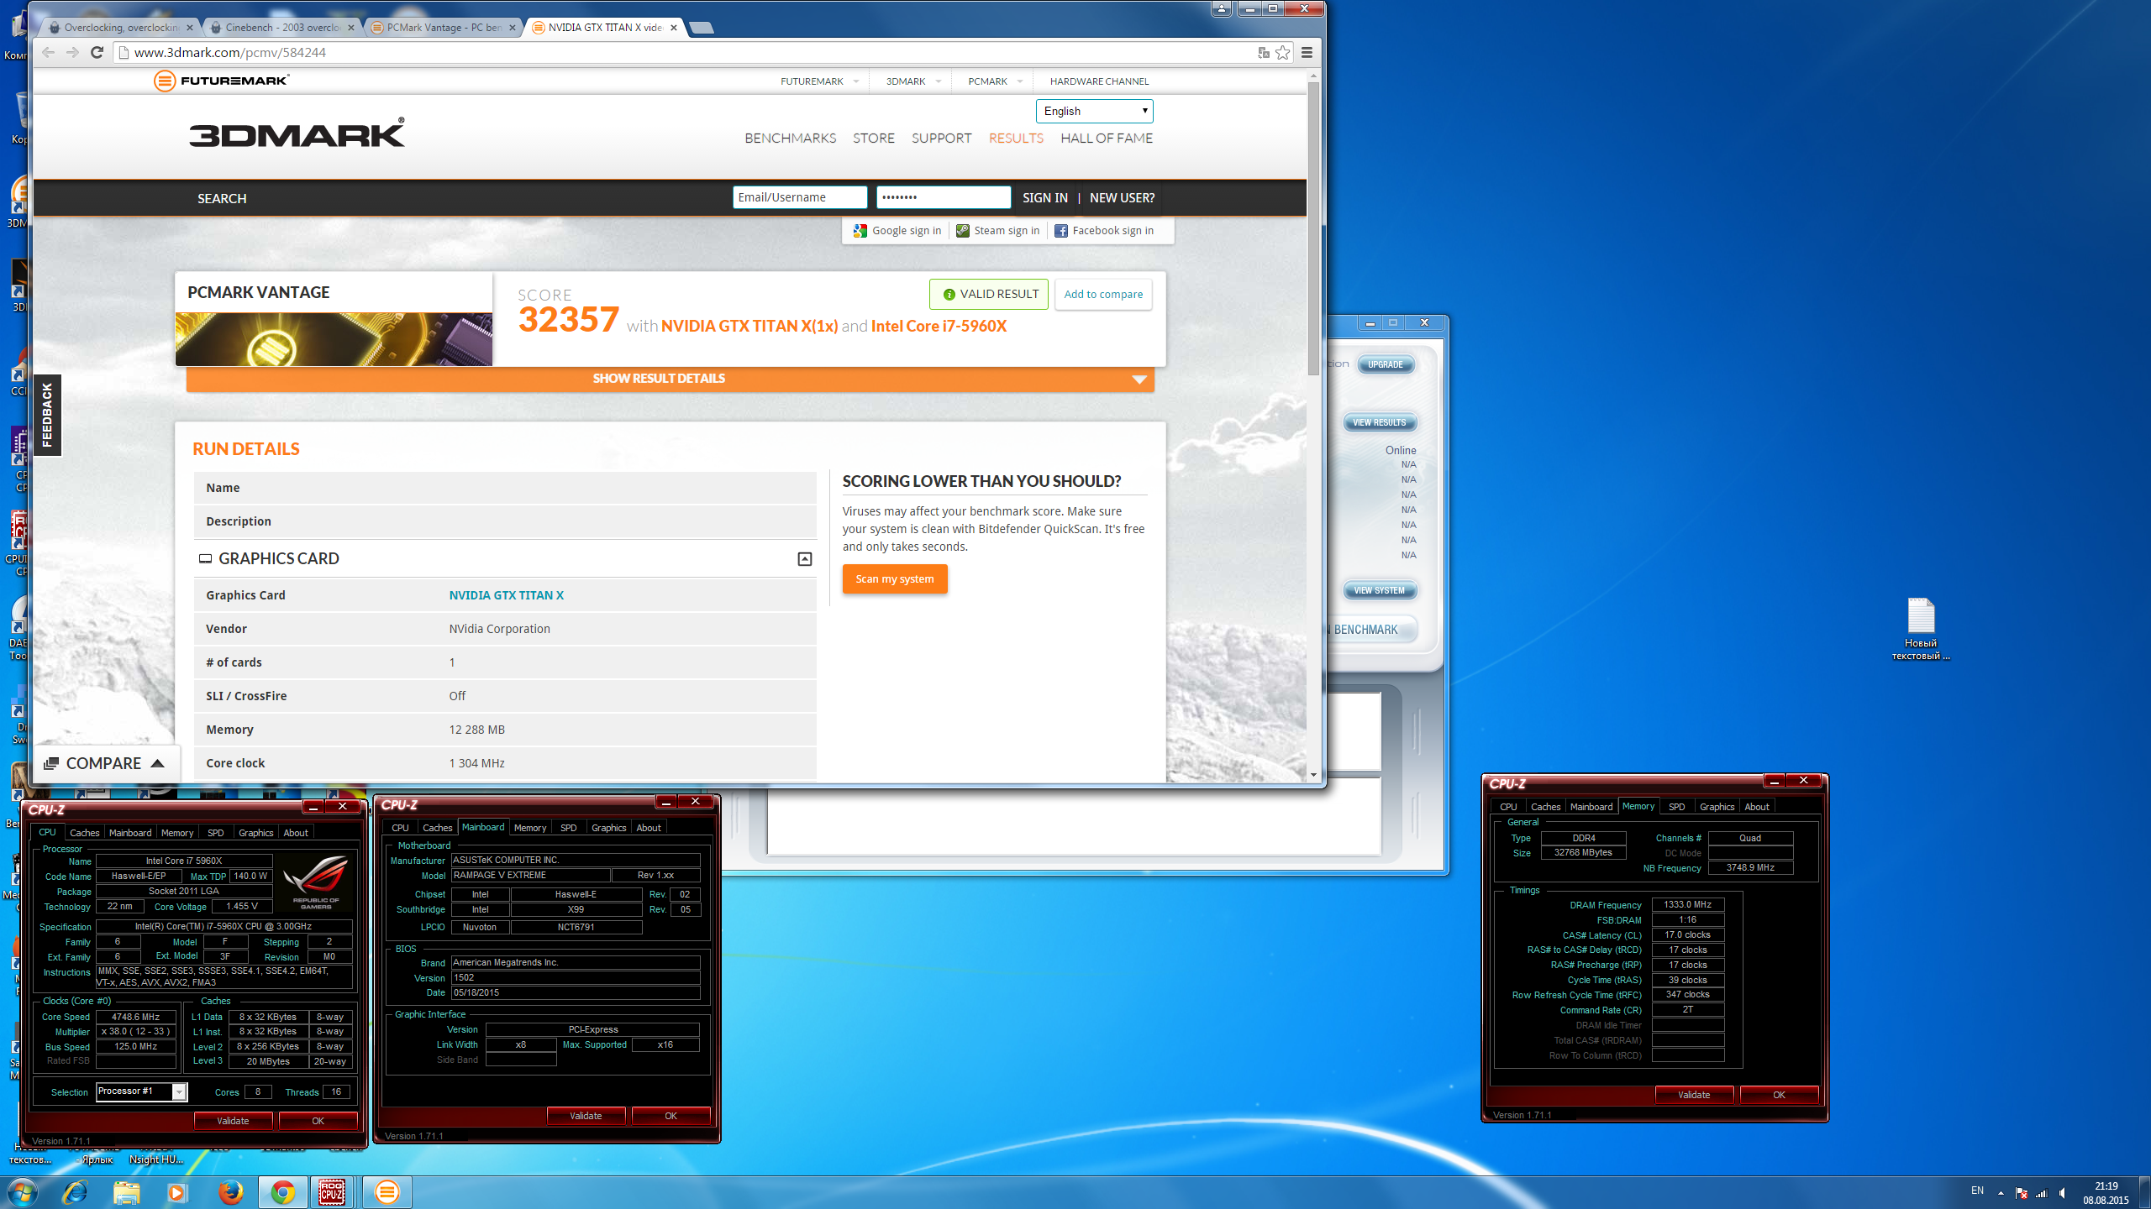The height and width of the screenshot is (1209, 2151).
Task: Bookmark page with the star icon
Action: coord(1282,52)
